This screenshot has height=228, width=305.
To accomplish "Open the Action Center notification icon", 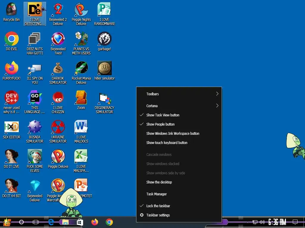I will (x=295, y=222).
